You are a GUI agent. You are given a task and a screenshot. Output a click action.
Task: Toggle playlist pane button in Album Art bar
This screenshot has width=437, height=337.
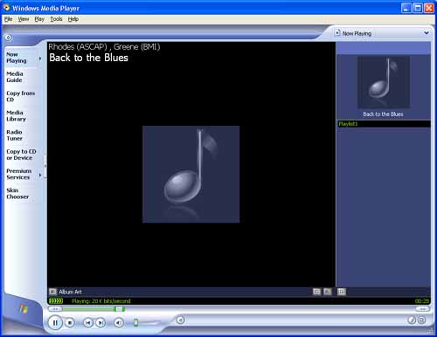point(342,292)
